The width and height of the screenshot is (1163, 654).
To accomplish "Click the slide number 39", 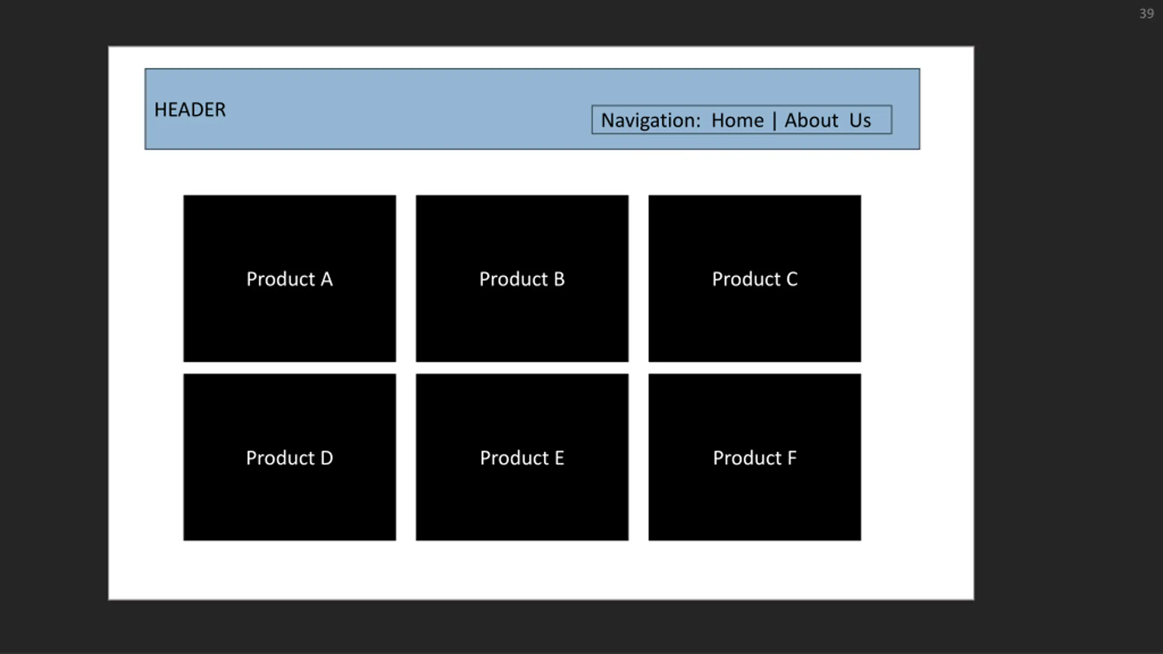I will click(1146, 14).
